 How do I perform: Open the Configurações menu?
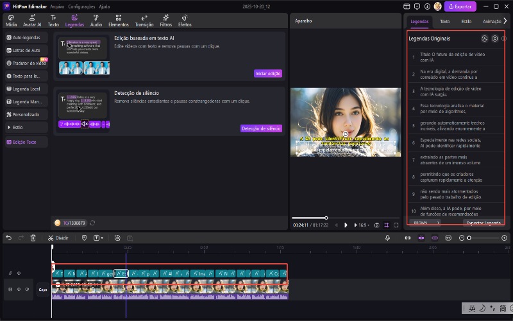click(x=81, y=6)
